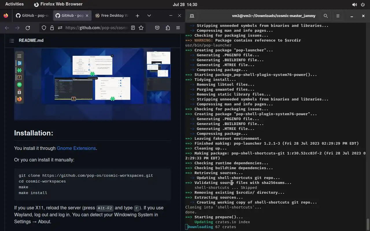Open the volume indicator in top bar
Screen dimensions: 370x231
tap(354, 5)
